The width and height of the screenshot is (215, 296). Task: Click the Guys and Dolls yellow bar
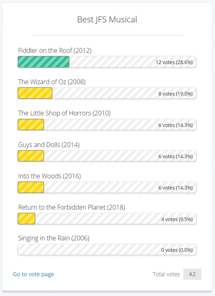tap(31, 156)
